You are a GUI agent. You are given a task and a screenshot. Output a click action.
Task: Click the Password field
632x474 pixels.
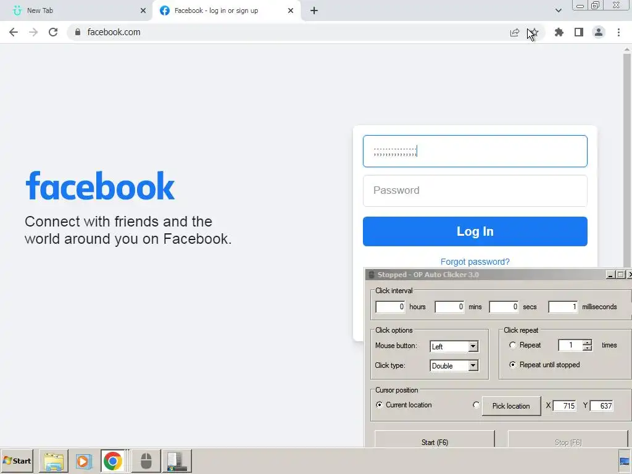tap(475, 191)
